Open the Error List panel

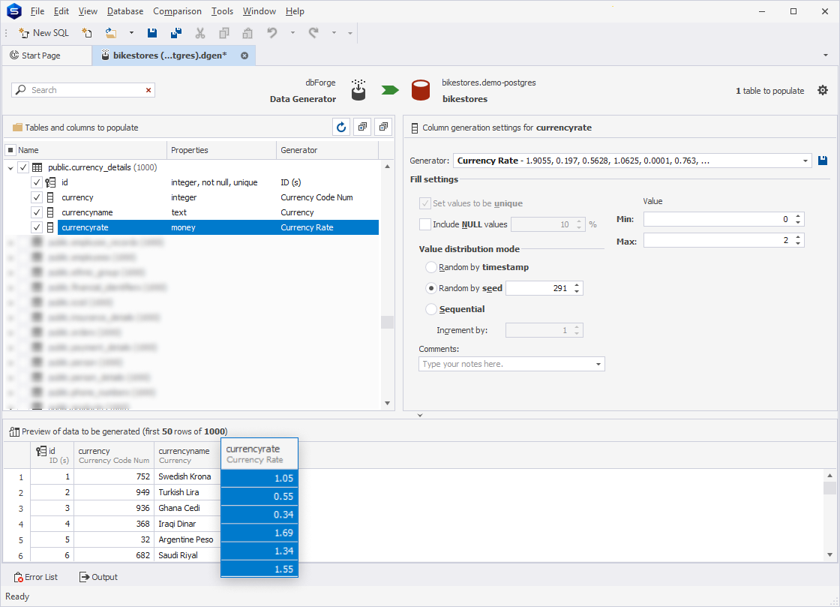tap(36, 577)
